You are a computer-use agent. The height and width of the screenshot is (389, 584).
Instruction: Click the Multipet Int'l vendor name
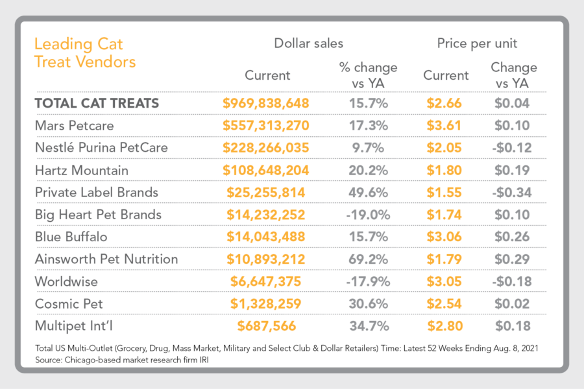pos(71,325)
